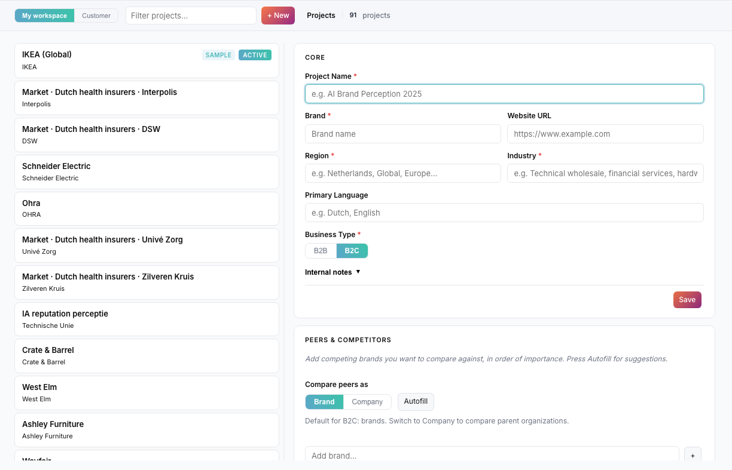Open the IKEA (Global) project card
Viewport: 732px width, 470px height.
pos(147,60)
